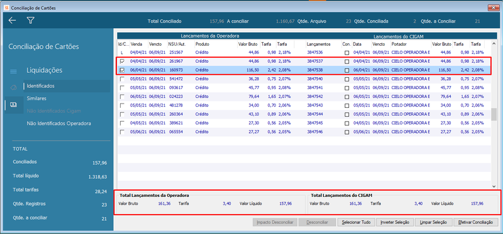503x234 pixels.
Task: Check operator row with NSU 260364
Action: (x=122, y=114)
